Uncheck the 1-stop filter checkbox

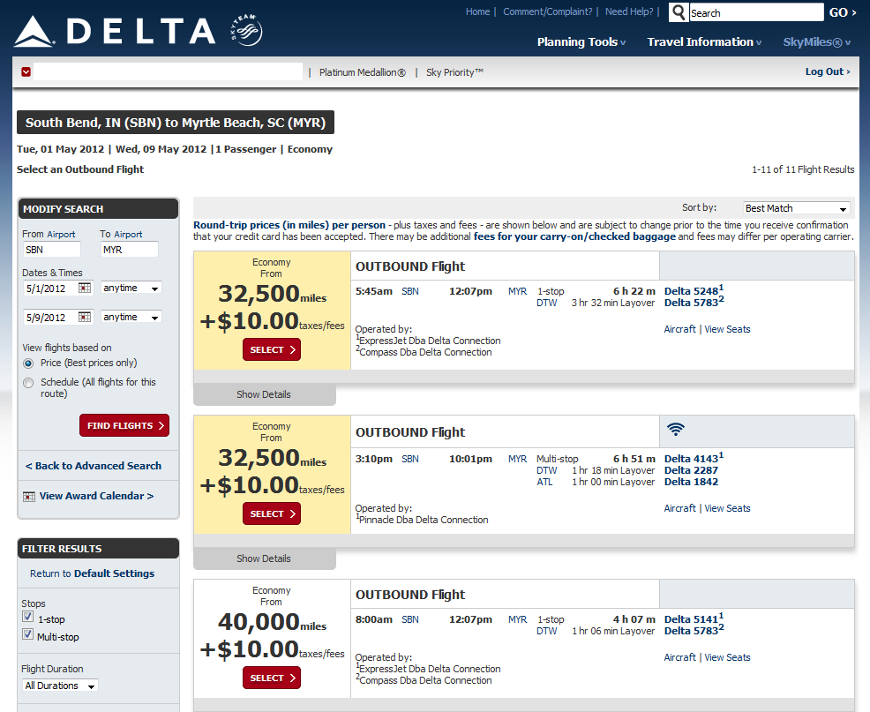click(x=27, y=618)
